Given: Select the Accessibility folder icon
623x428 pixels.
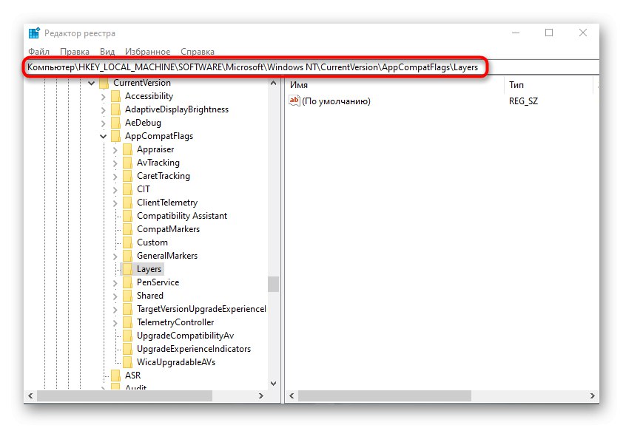Looking at the screenshot, I should pyautogui.click(x=115, y=96).
